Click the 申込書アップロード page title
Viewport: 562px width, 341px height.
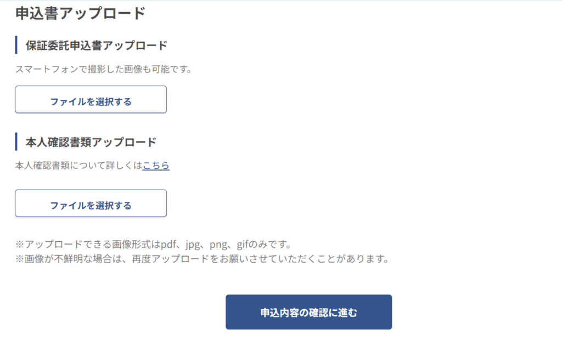(x=80, y=14)
